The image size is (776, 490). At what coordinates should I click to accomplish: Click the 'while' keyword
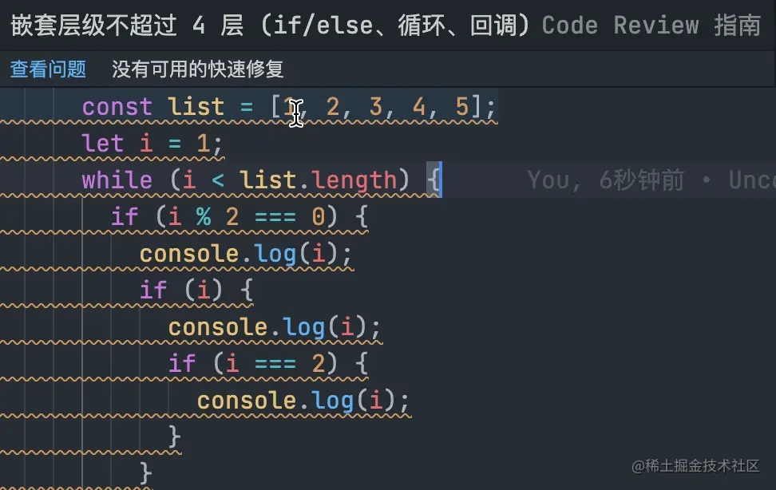(117, 180)
